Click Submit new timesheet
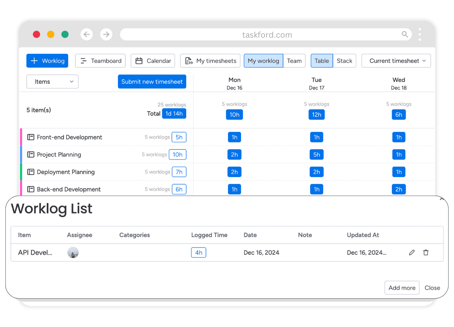Viewport: 454px width, 327px height. [x=152, y=81]
